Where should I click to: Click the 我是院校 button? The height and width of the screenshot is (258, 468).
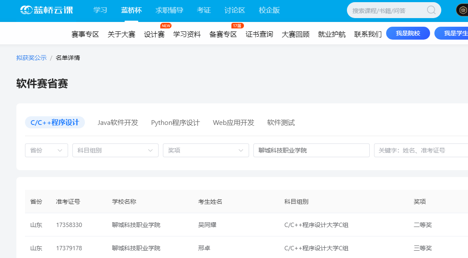408,33
